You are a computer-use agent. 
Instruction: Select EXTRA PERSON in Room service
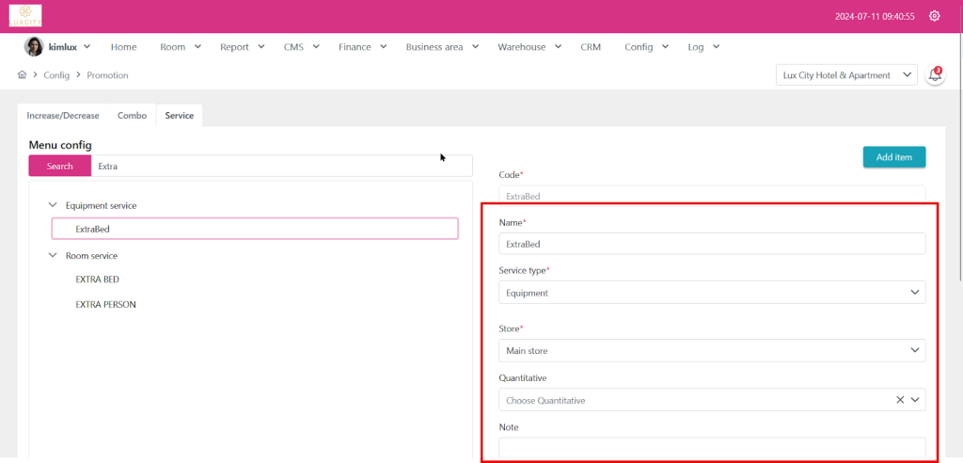(x=105, y=305)
